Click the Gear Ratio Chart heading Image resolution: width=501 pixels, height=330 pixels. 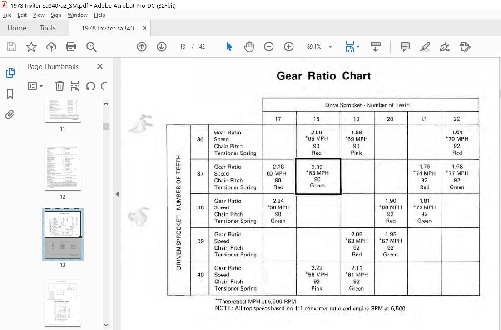pyautogui.click(x=324, y=76)
